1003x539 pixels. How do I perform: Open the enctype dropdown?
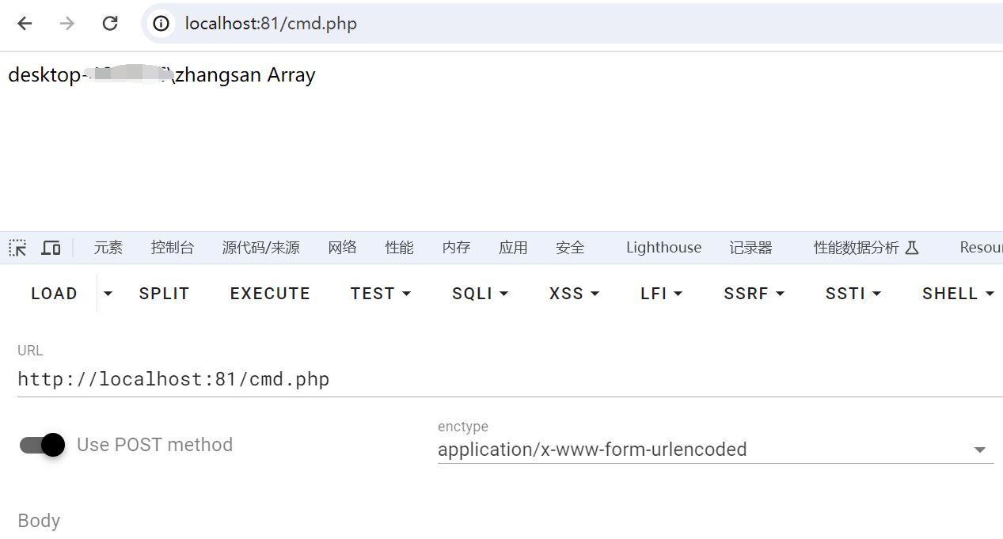pyautogui.click(x=979, y=450)
